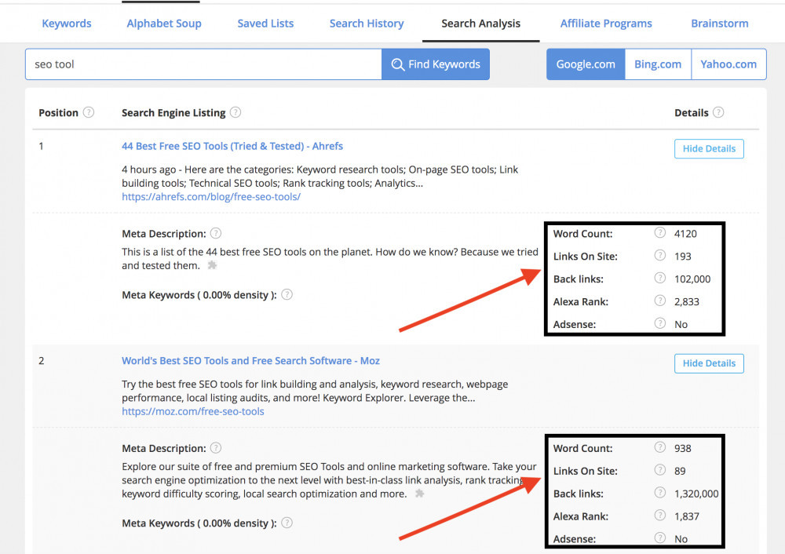This screenshot has width=785, height=554.
Task: Click Adsense help icon in Moz result
Action: (660, 538)
